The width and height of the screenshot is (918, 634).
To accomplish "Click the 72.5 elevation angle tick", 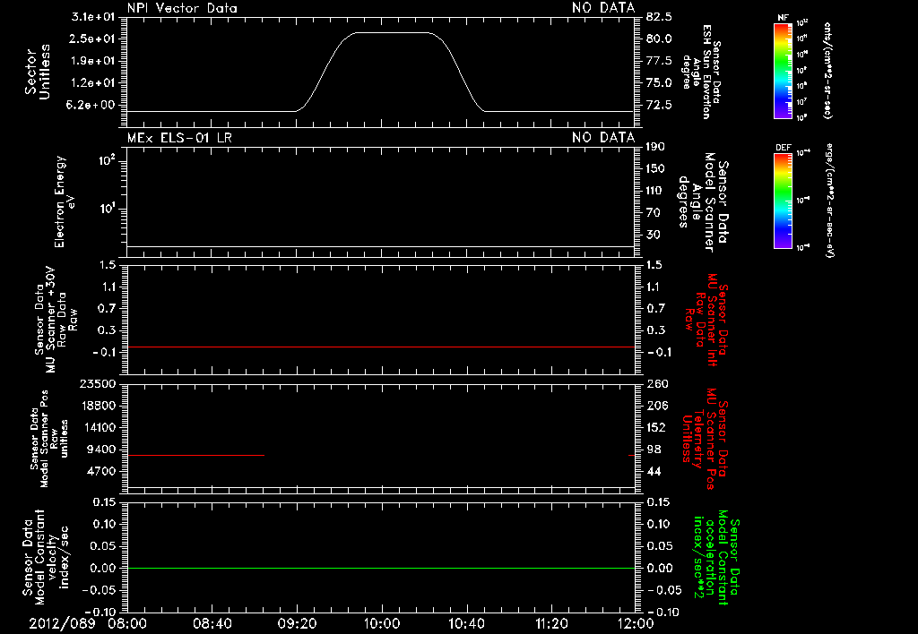I will tap(659, 106).
